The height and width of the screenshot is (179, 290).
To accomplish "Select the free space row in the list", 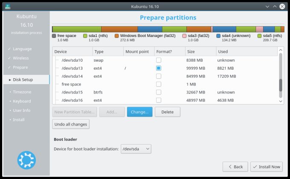I will (x=165, y=84).
